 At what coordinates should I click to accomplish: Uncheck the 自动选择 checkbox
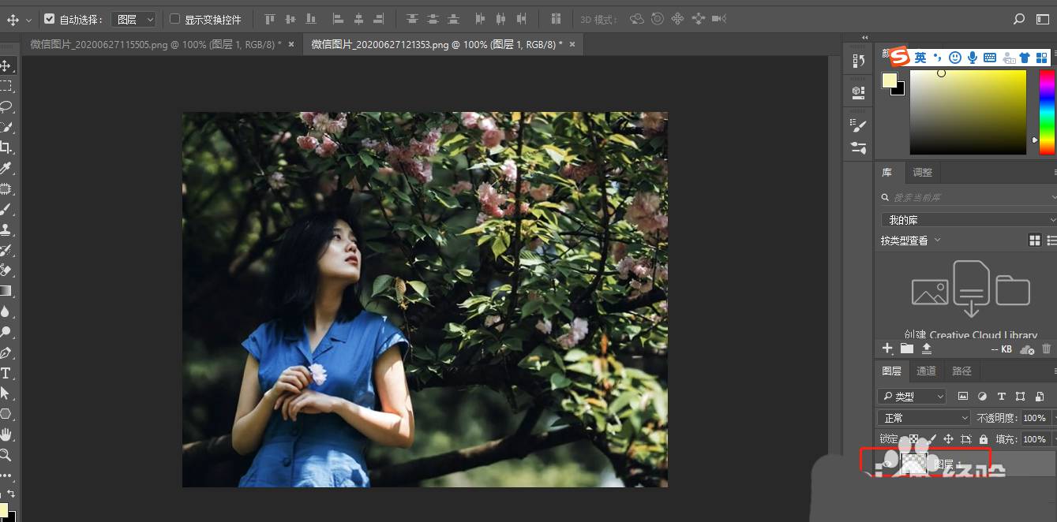pyautogui.click(x=50, y=19)
